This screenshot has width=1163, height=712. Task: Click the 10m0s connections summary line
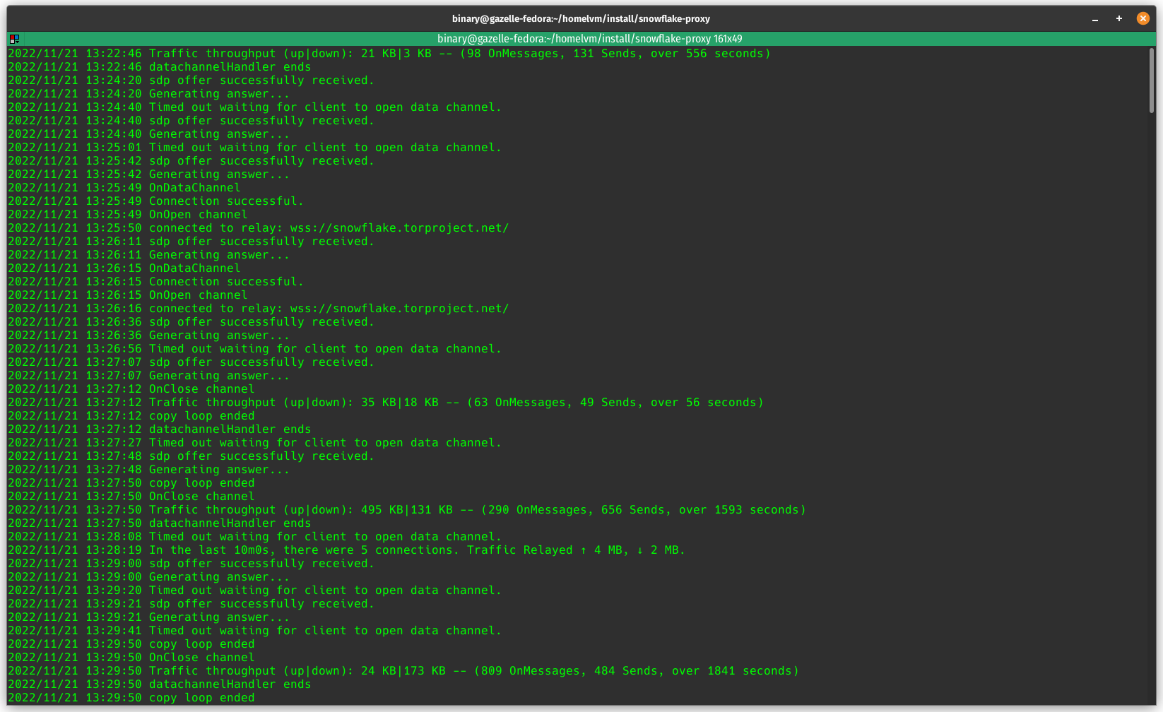417,550
